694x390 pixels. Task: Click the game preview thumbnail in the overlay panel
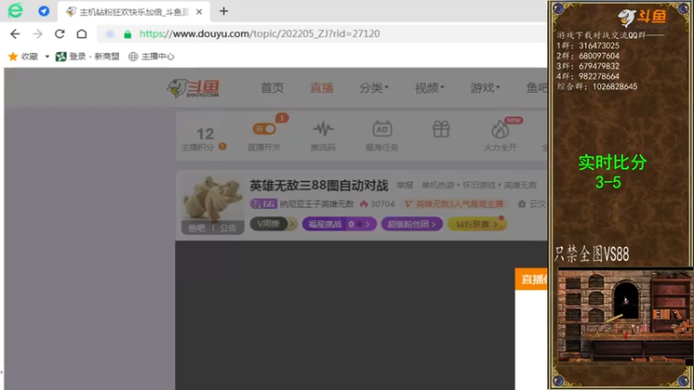coord(624,317)
